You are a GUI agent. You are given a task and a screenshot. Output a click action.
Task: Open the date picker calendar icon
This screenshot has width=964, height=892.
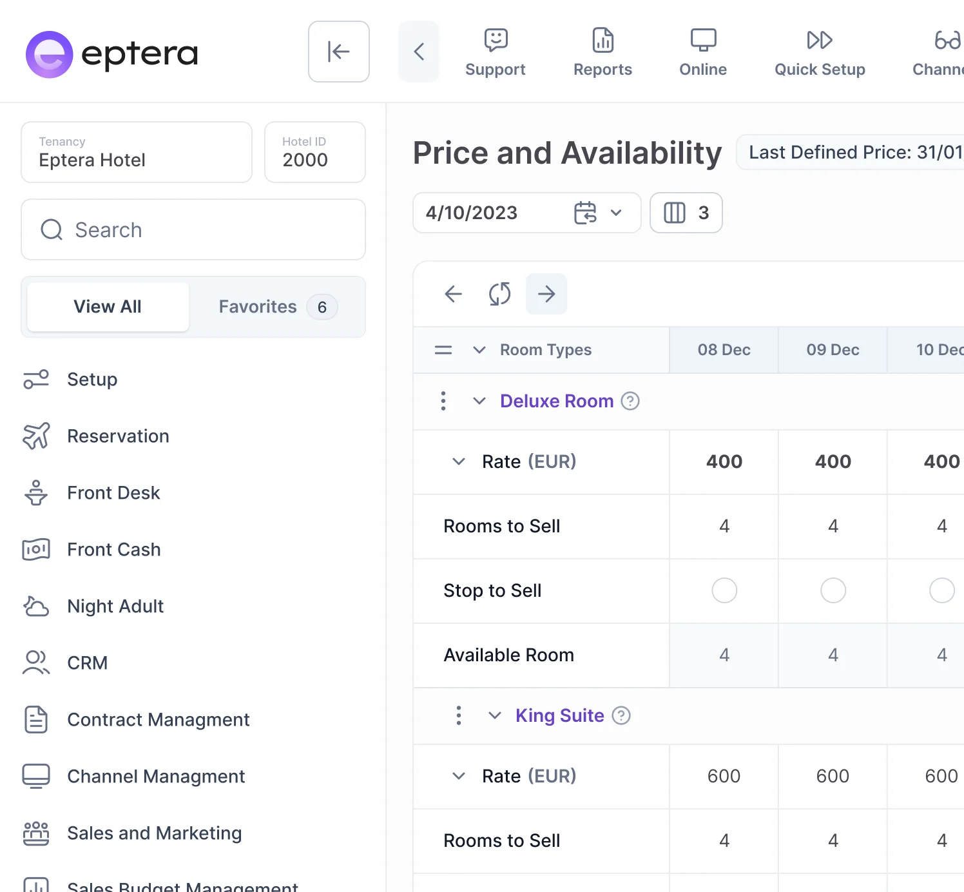click(x=585, y=213)
